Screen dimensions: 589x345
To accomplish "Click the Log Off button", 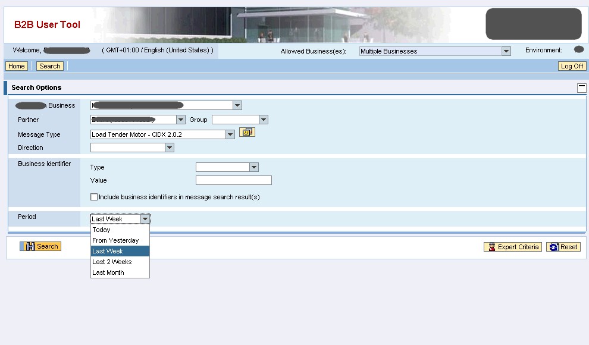I will click(572, 66).
